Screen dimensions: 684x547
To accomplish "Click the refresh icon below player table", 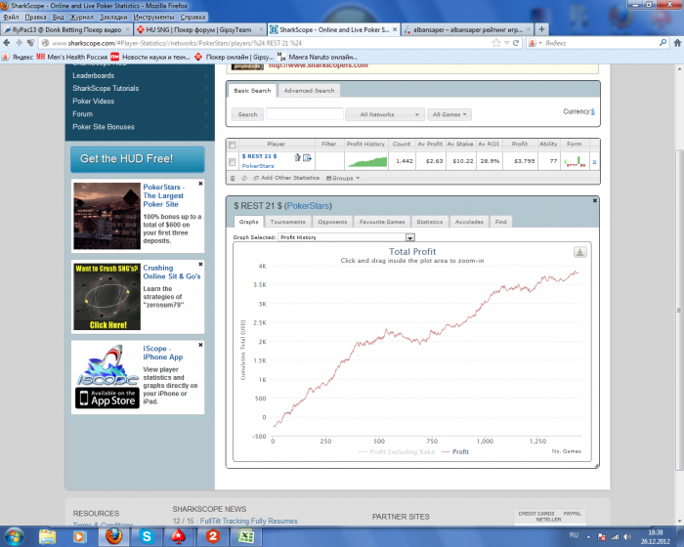I will click(244, 178).
